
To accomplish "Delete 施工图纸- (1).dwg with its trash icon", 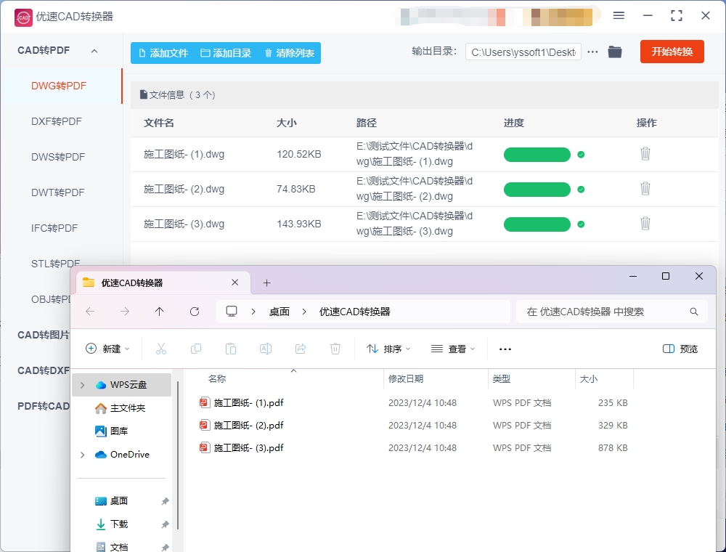I will 645,154.
